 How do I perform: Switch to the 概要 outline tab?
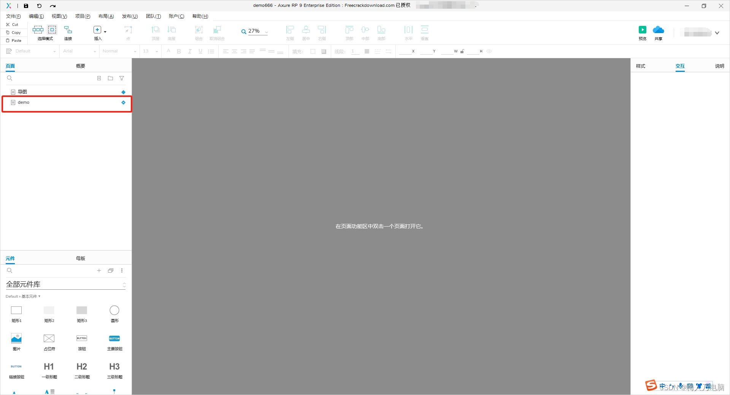click(80, 66)
